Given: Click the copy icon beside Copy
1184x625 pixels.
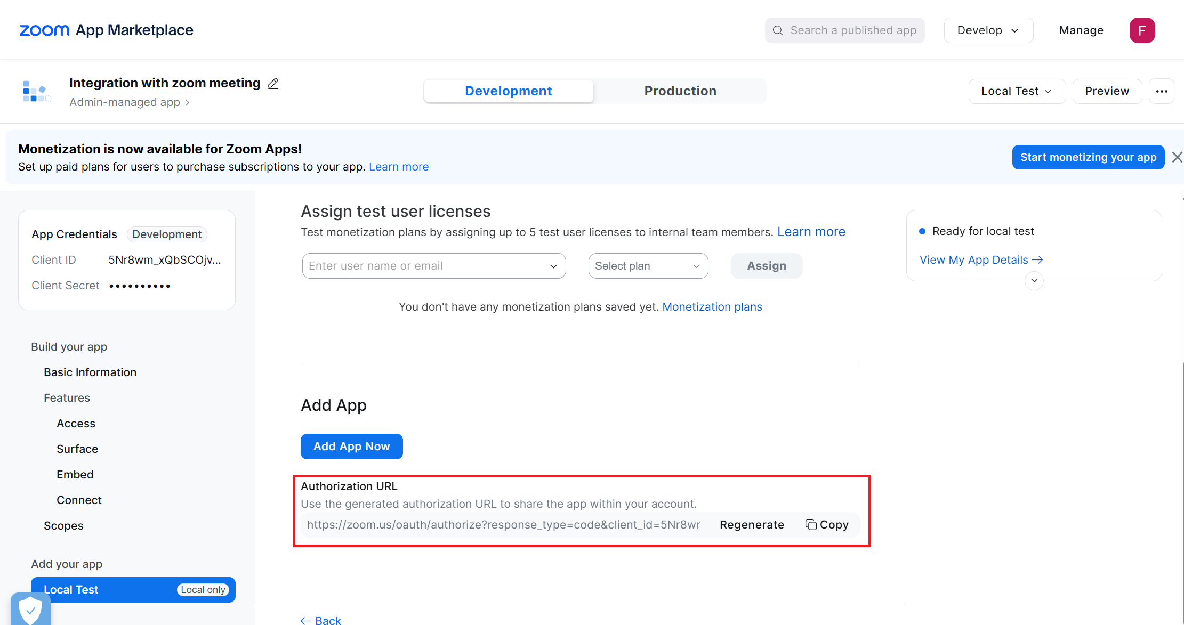Looking at the screenshot, I should (x=811, y=525).
